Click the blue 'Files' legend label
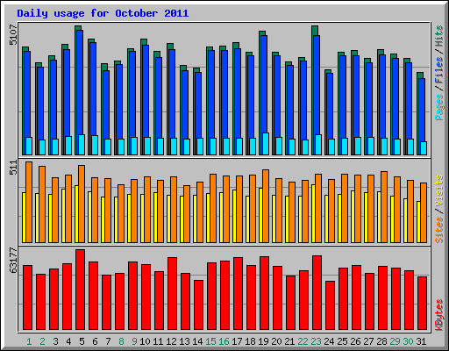 (x=438, y=70)
